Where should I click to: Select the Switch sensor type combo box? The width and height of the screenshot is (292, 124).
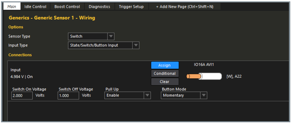click(91, 36)
